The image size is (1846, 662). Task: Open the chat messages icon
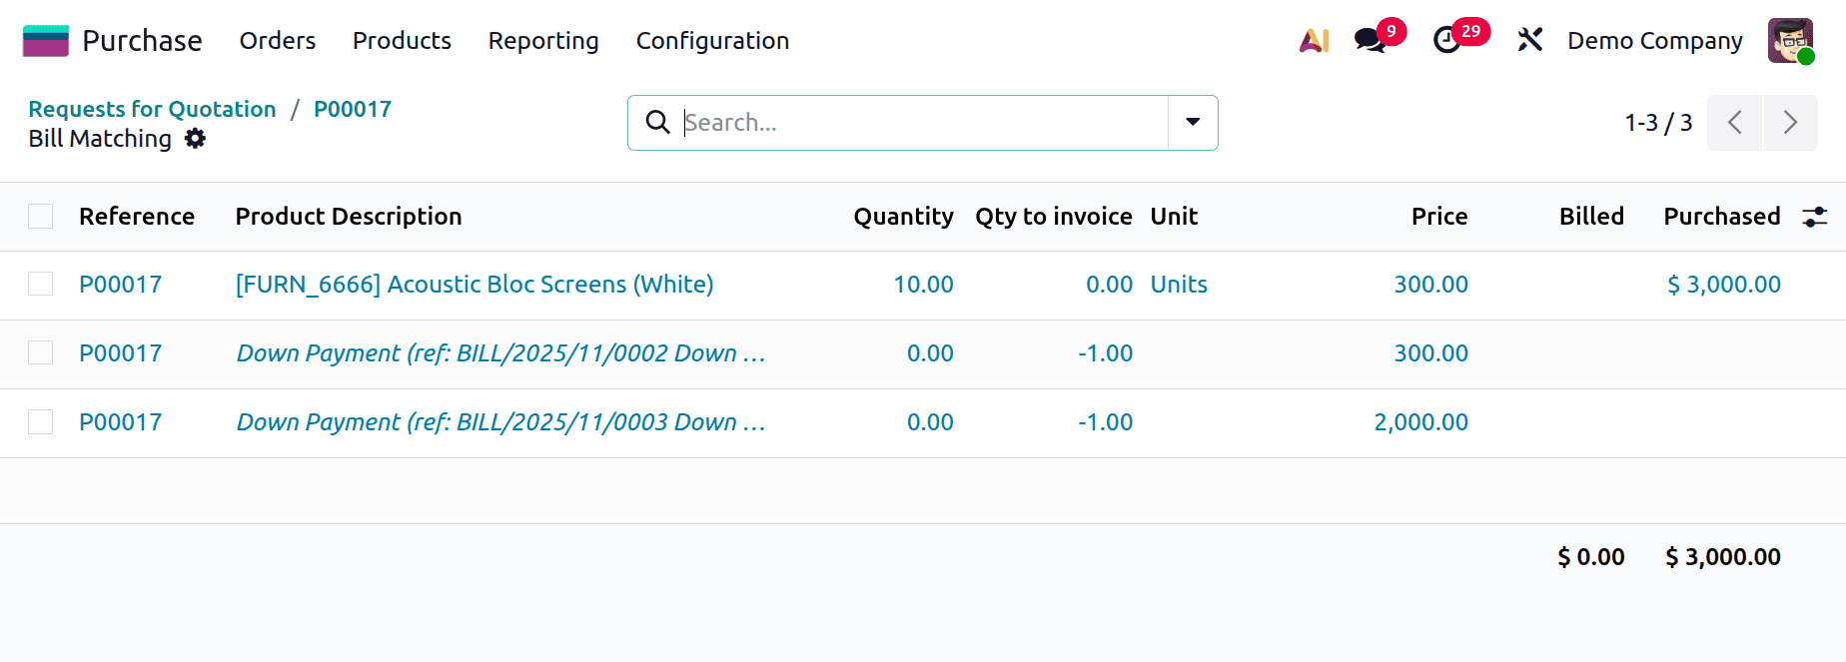[x=1370, y=41]
